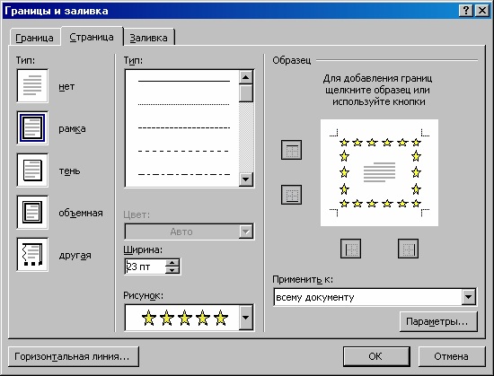
Task: Switch to the 'Заливка' tab
Action: pyautogui.click(x=149, y=38)
